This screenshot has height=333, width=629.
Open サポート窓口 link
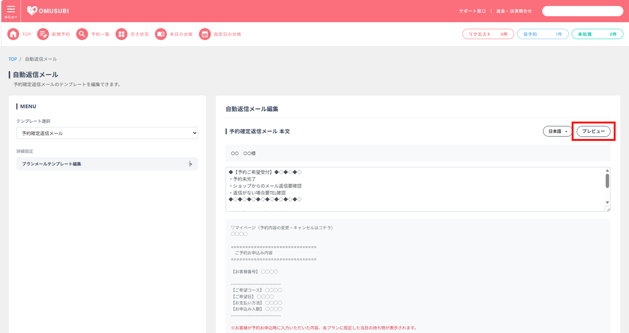[472, 11]
